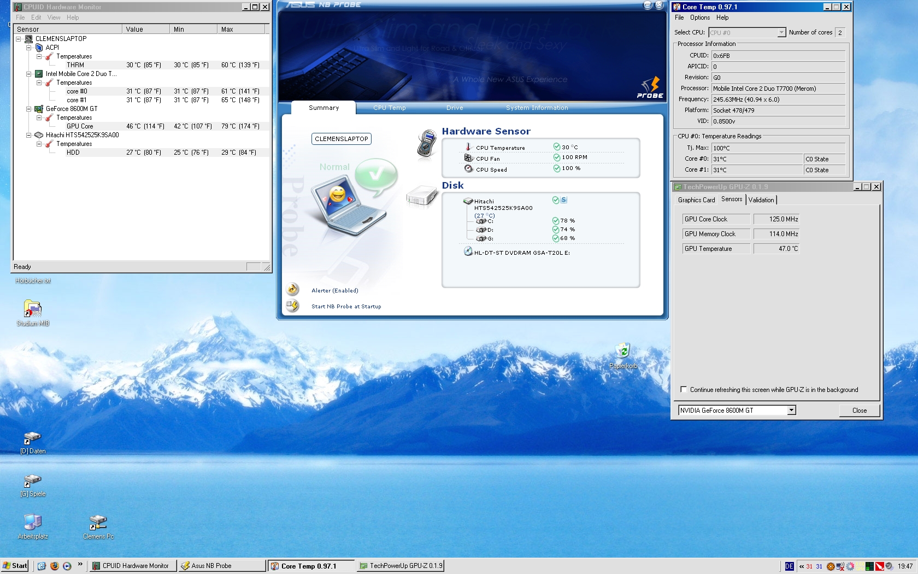Click the PDA sensor icon beside Hardware Sensor
This screenshot has height=574, width=918.
(x=426, y=144)
